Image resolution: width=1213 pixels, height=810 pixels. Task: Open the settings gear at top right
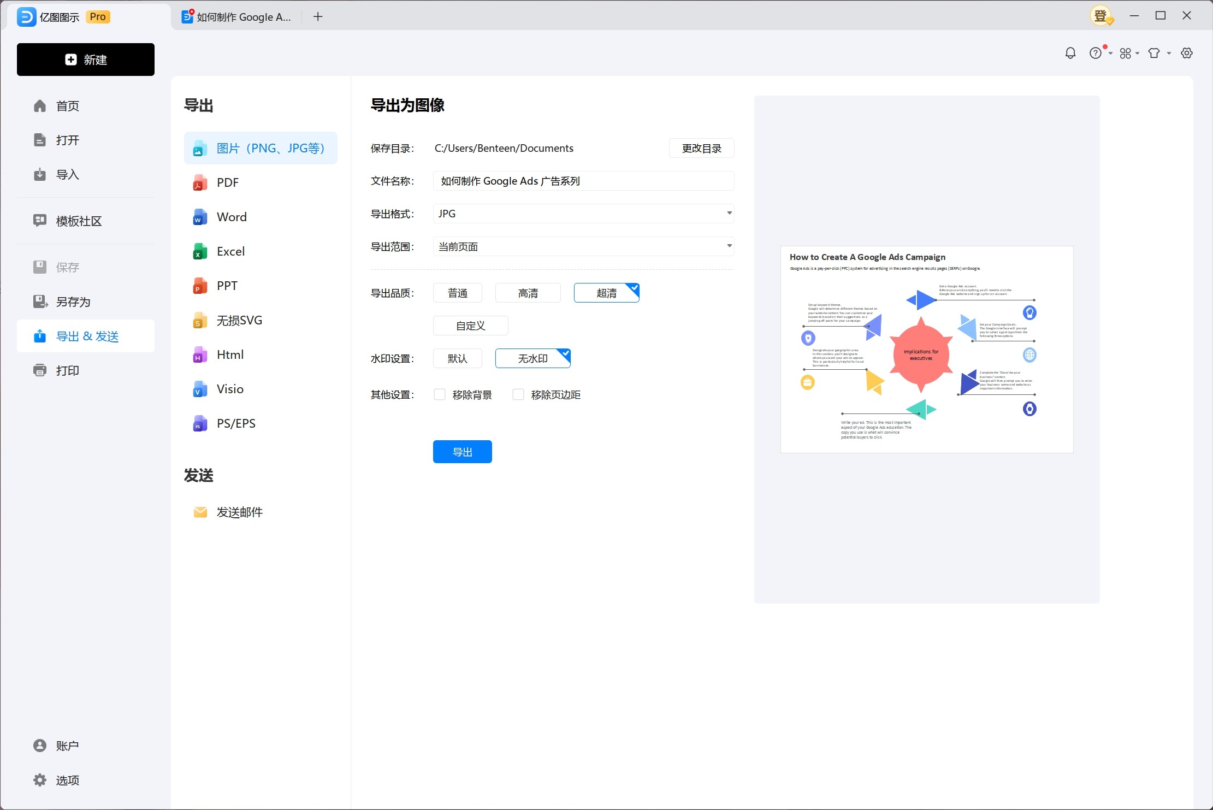(x=1186, y=53)
